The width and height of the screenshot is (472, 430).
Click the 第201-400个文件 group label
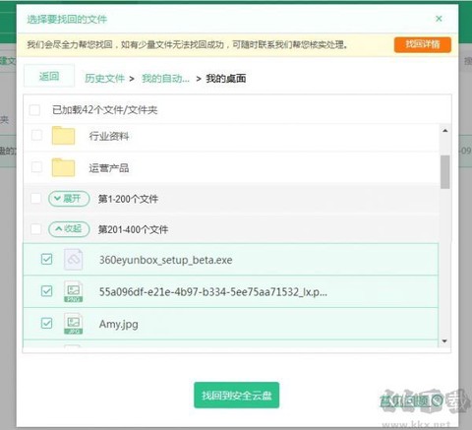[x=133, y=229]
